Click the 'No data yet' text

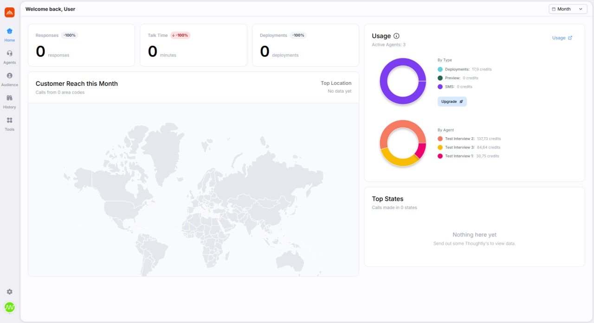[x=340, y=91]
